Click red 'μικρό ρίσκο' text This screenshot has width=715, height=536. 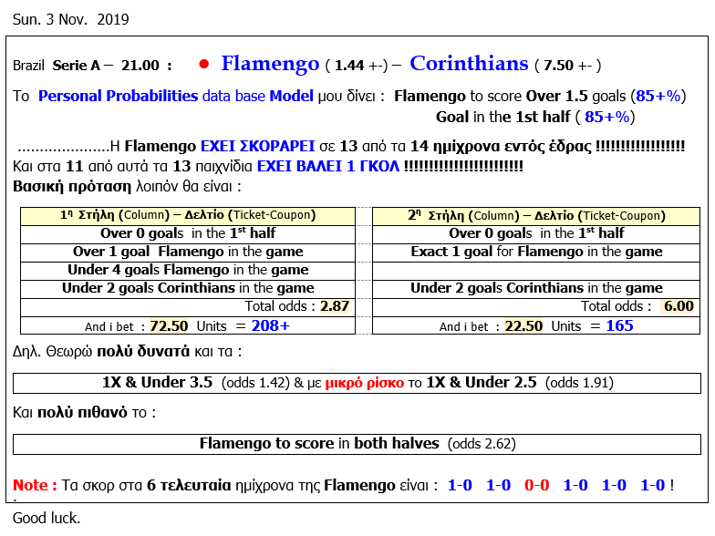365,383
